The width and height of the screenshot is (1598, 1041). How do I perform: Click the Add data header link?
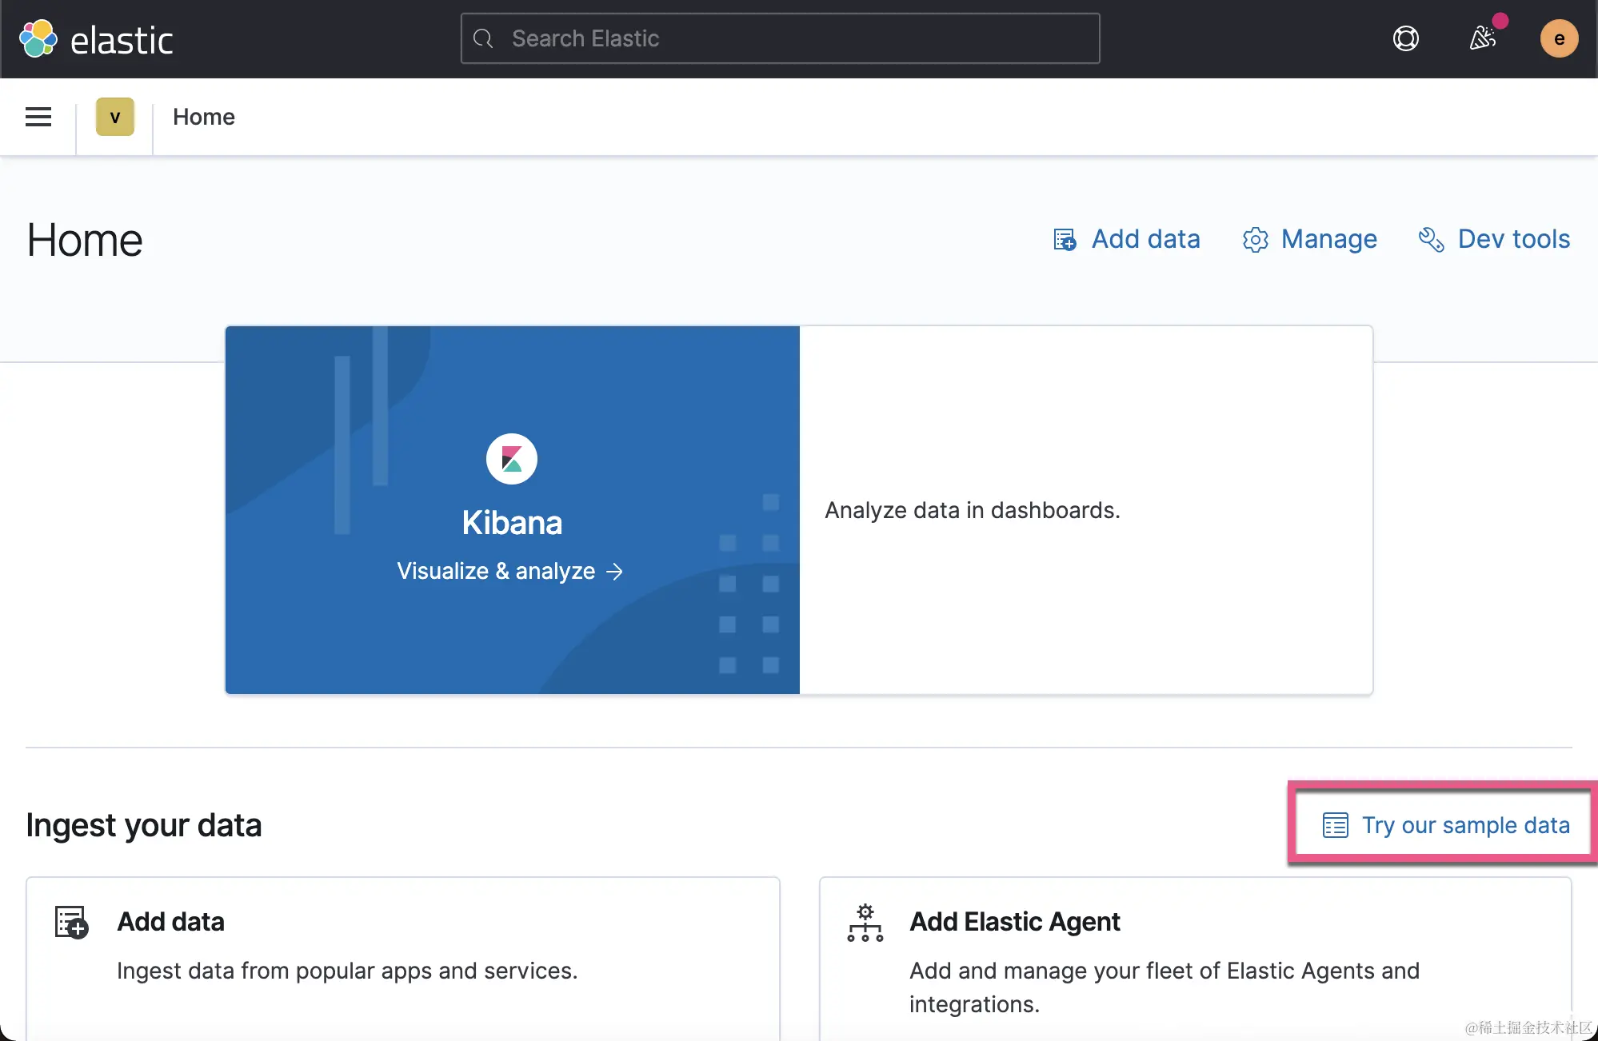point(1145,239)
